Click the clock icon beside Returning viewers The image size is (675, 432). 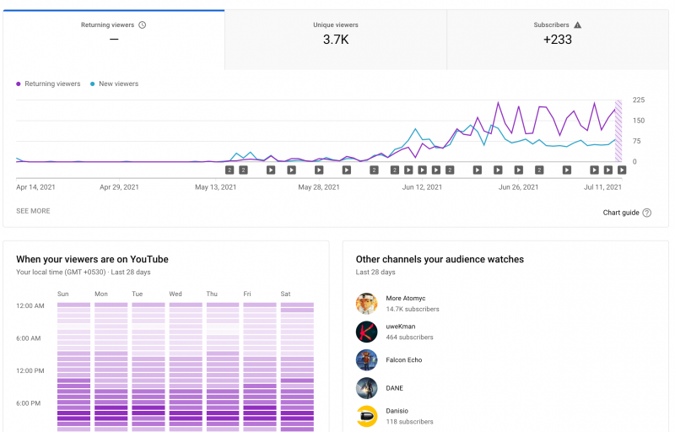tap(142, 25)
